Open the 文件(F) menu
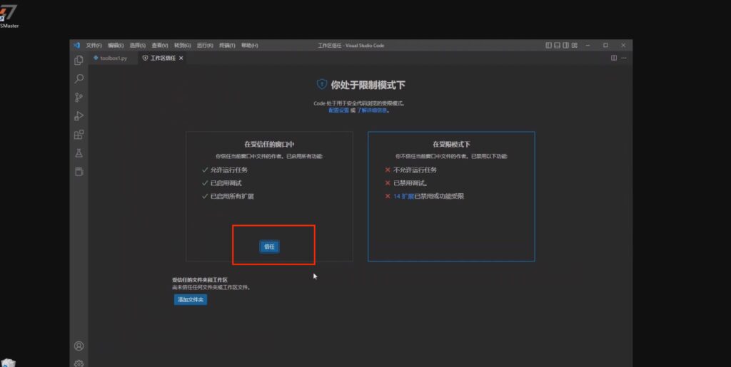Screen dimensions: 731x367 coord(94,46)
